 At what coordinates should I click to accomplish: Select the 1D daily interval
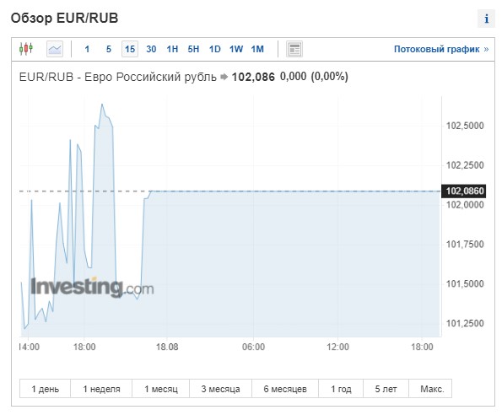[x=215, y=49]
